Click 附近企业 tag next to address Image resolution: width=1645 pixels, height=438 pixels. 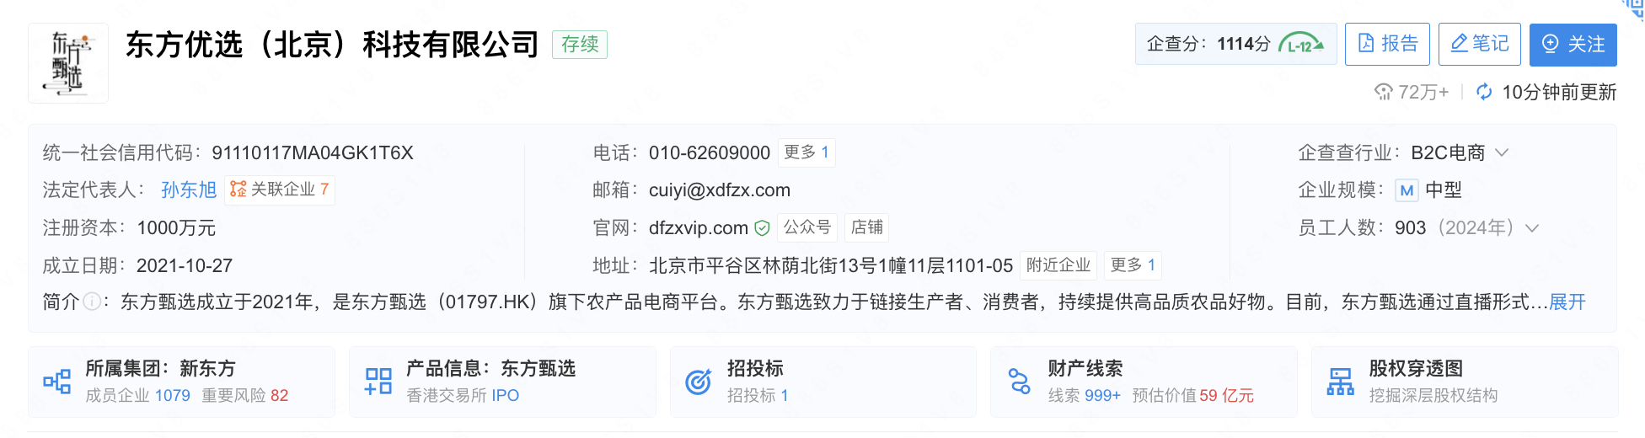[1058, 265]
